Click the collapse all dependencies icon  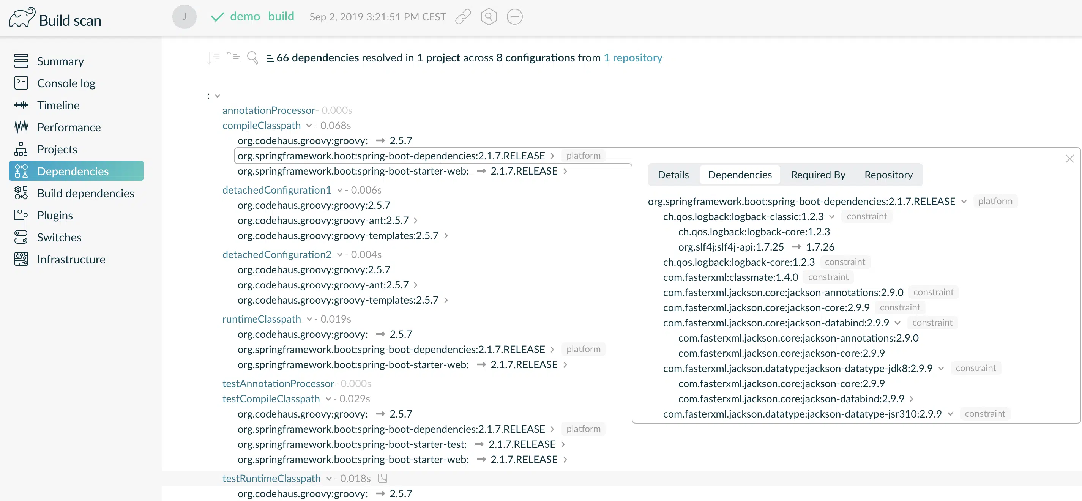(214, 57)
